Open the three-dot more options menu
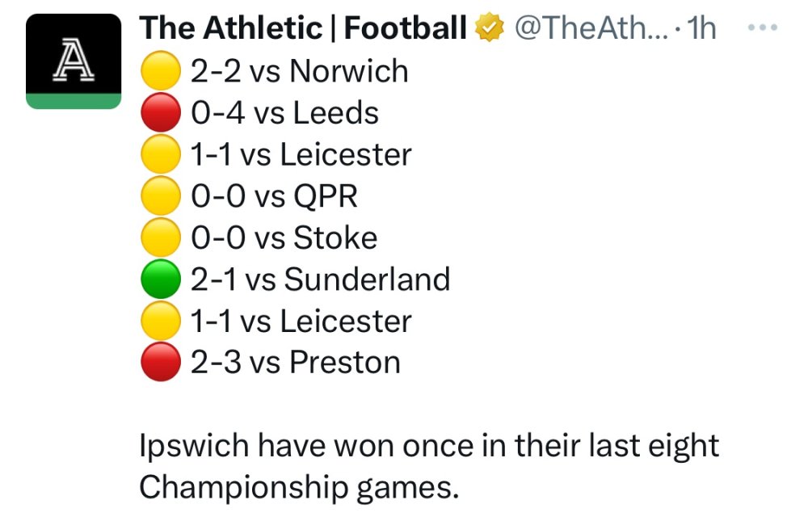Screen dimensions: 808x521 [762, 27]
